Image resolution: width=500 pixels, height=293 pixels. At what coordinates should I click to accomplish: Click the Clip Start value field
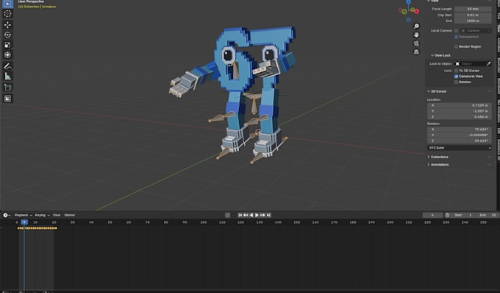point(473,15)
